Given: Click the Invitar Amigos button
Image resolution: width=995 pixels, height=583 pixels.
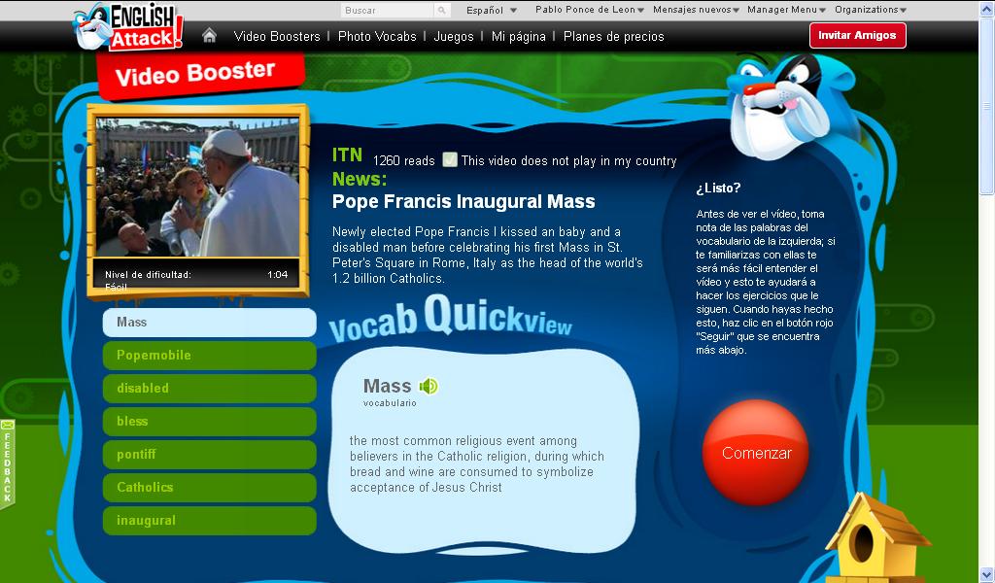Looking at the screenshot, I should tap(857, 36).
